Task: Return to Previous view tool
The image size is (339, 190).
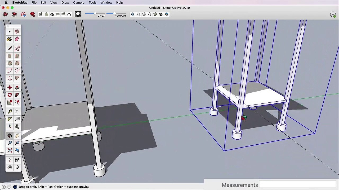Action: coord(17,150)
